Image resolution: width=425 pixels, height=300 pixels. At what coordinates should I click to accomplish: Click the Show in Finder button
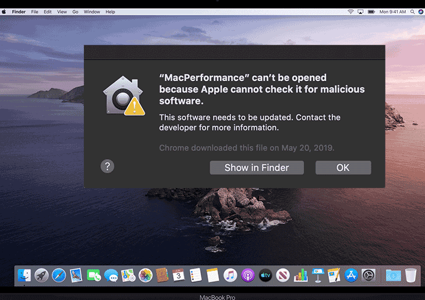(257, 168)
